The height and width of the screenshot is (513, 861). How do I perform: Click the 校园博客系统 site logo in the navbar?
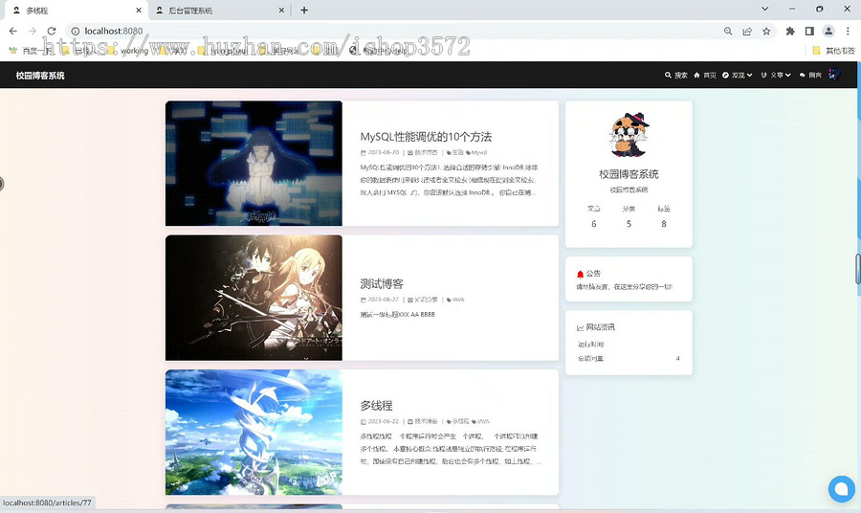coord(40,76)
